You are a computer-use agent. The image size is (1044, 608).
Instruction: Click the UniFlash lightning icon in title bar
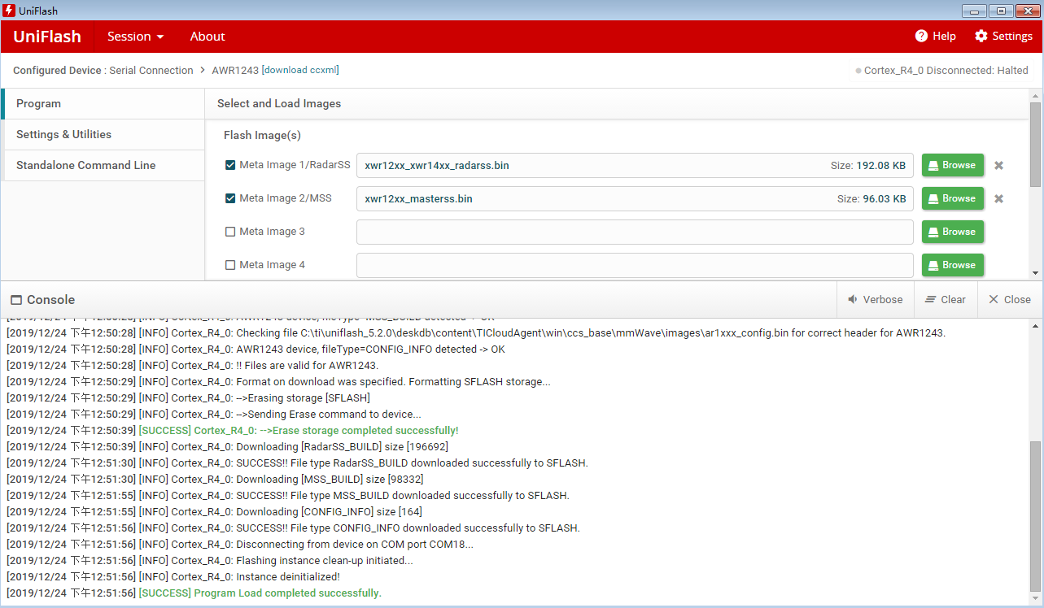tap(9, 11)
